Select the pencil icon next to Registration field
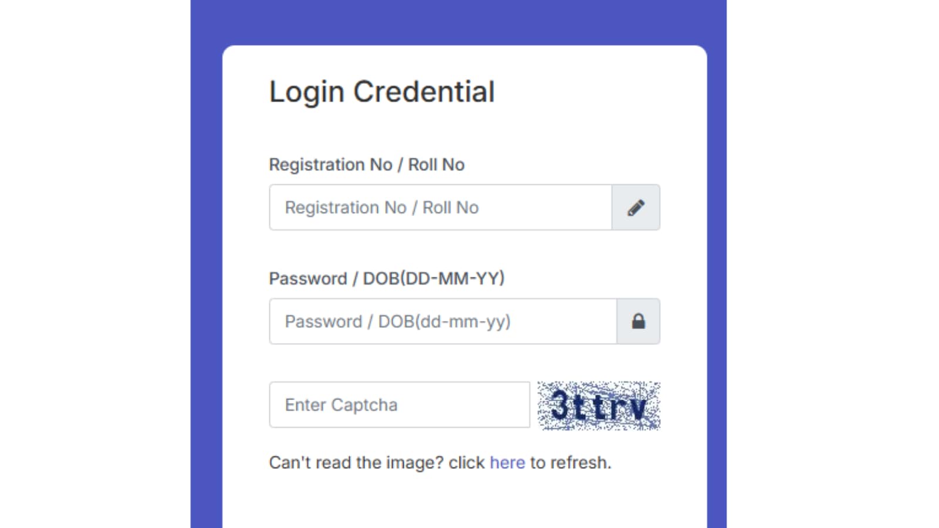The width and height of the screenshot is (939, 528). pyautogui.click(x=638, y=208)
